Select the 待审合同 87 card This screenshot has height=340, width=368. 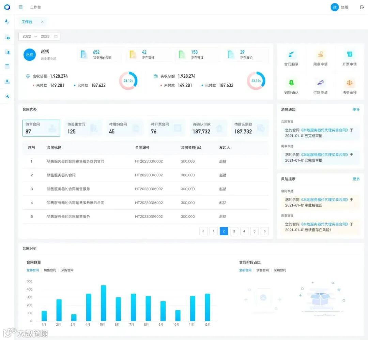[x=41, y=128]
